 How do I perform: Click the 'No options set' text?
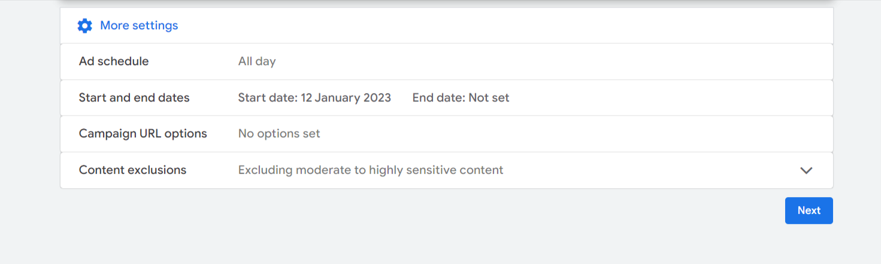coord(279,134)
